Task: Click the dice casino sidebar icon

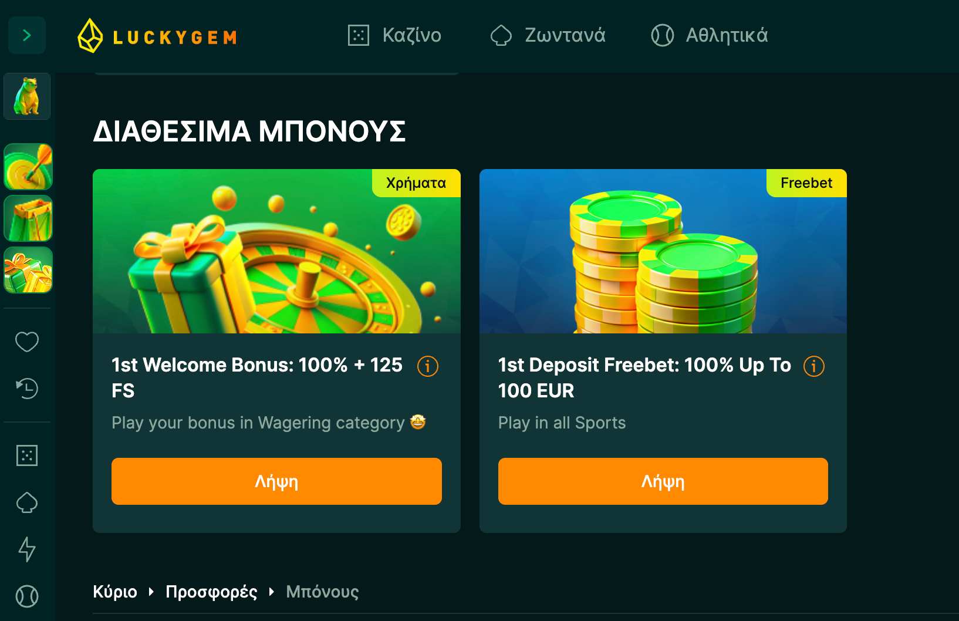Action: tap(27, 455)
